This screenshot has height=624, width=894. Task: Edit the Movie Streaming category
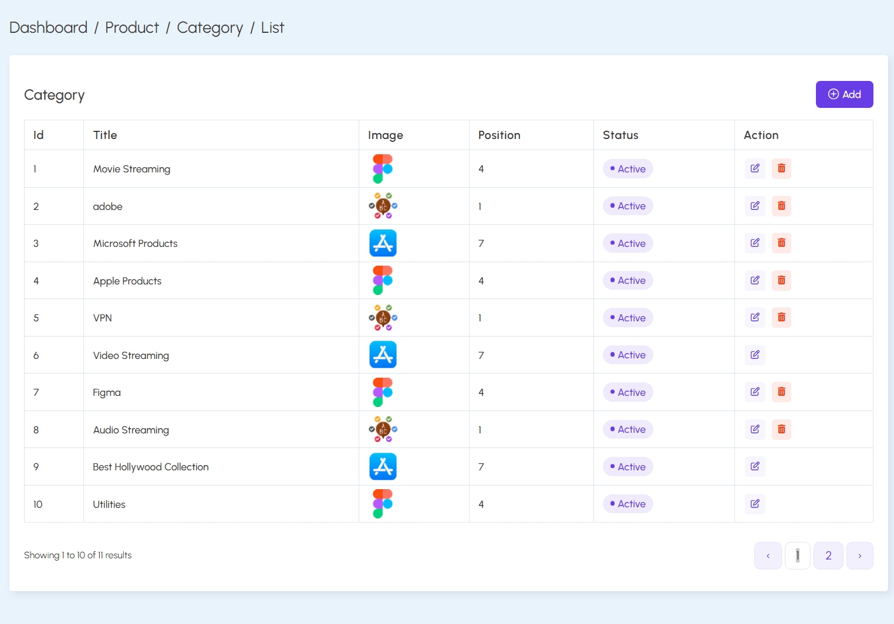click(755, 168)
